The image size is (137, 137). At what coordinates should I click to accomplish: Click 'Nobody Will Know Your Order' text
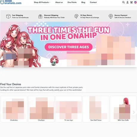pos(54,18)
